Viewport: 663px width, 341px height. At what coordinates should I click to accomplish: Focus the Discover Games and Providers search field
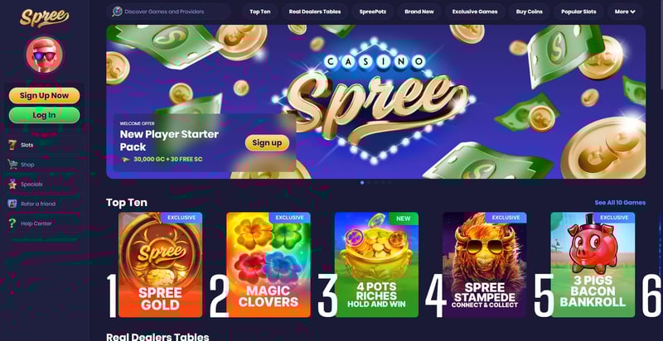tap(168, 12)
